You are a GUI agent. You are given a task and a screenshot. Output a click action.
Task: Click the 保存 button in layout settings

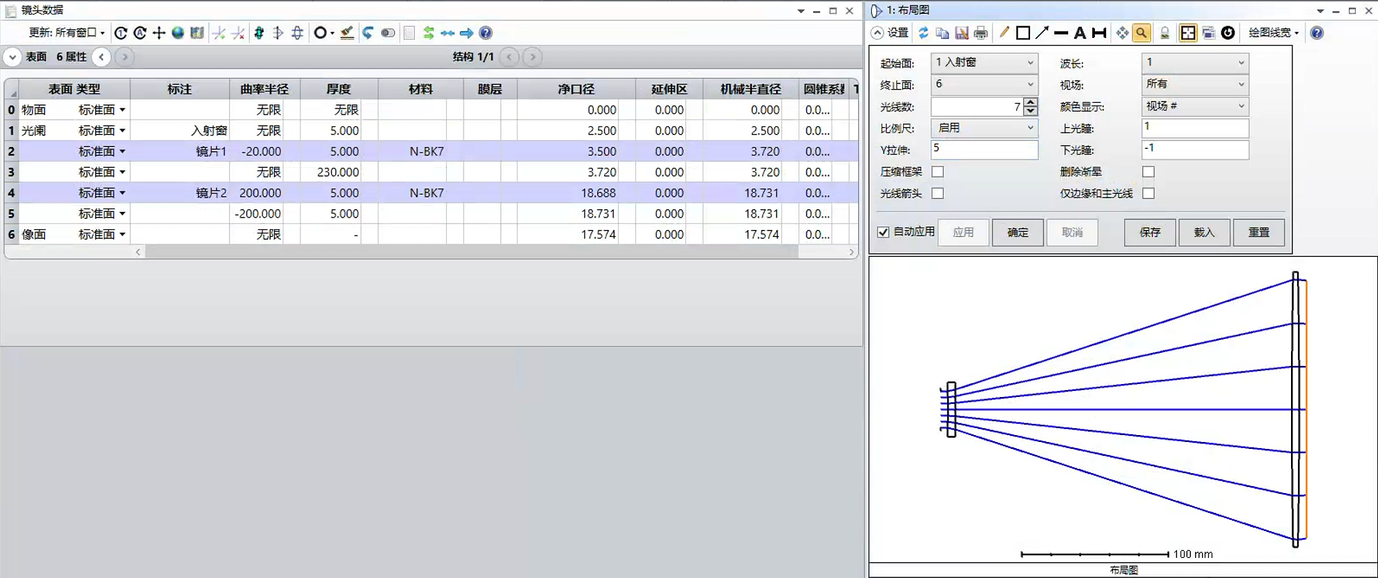(x=1149, y=233)
